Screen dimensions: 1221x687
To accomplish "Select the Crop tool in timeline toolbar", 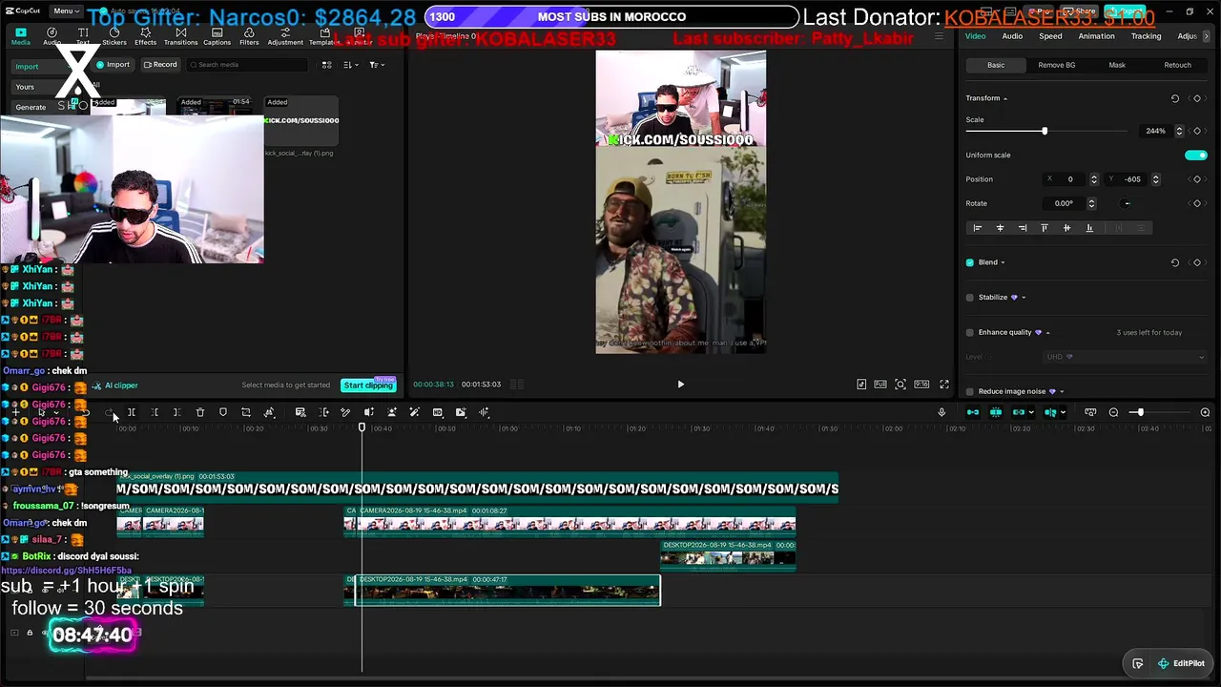I will tap(246, 412).
